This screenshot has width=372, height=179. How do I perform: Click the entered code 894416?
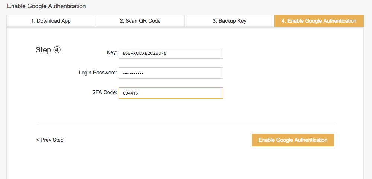(130, 93)
